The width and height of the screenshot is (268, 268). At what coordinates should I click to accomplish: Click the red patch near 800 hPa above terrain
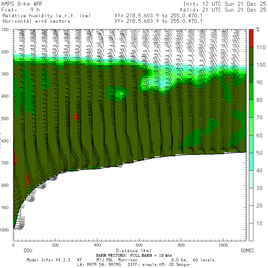click(x=27, y=180)
